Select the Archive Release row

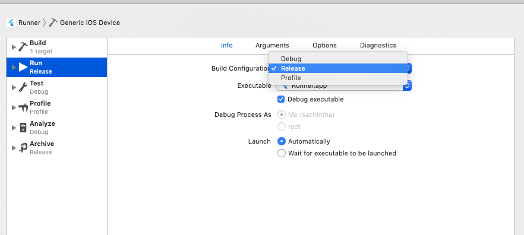click(x=57, y=148)
